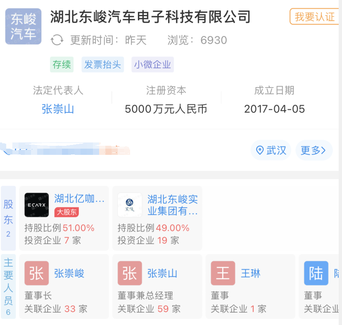Open chairman 张崇峻 name link
Viewport: 342px width, 325px height.
tap(69, 273)
